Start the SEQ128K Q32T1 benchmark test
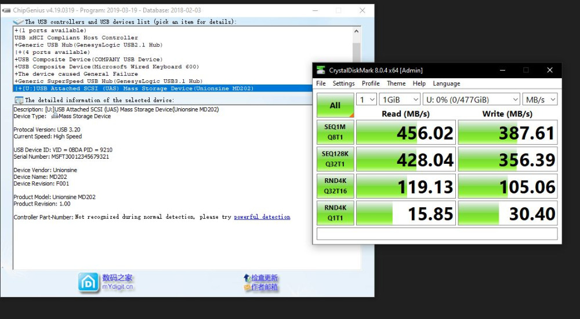580x319 pixels. coord(335,159)
